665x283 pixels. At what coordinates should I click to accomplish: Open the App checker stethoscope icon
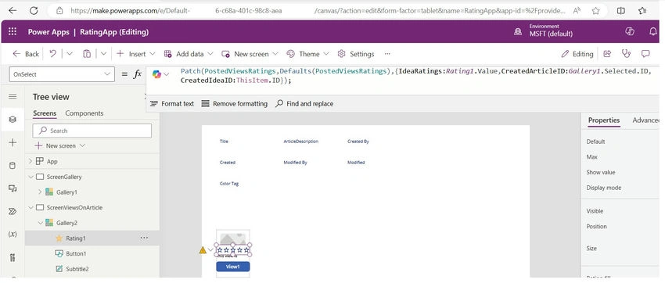[x=626, y=54]
